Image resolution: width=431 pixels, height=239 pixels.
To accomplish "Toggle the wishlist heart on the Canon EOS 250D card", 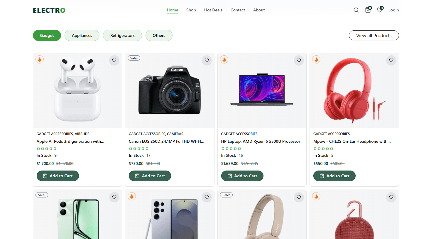I will [x=207, y=60].
